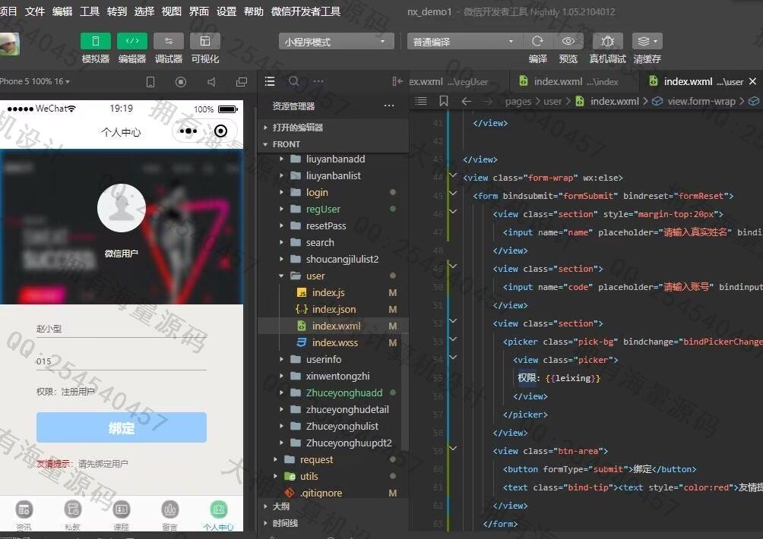Close the index.wxml user tab

coord(753,81)
